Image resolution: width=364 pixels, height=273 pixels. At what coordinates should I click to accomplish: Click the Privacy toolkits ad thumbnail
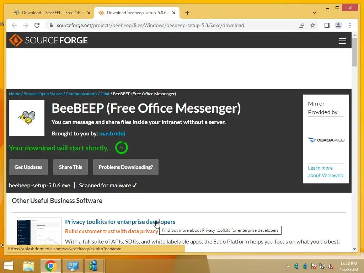(x=38, y=231)
